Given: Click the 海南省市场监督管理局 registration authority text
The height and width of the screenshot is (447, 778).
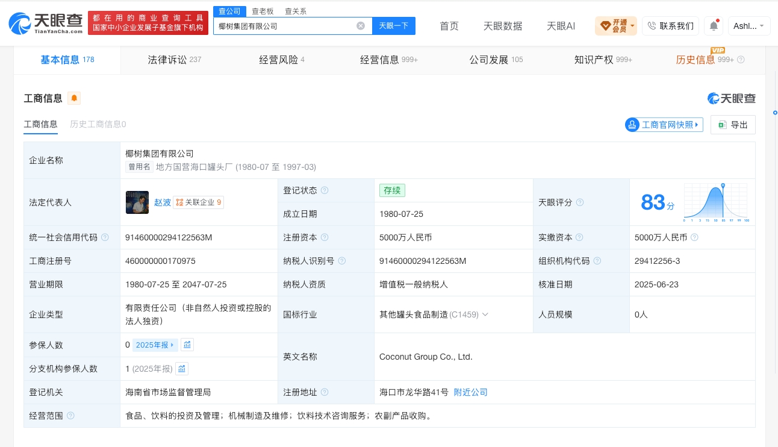Looking at the screenshot, I should tap(168, 392).
